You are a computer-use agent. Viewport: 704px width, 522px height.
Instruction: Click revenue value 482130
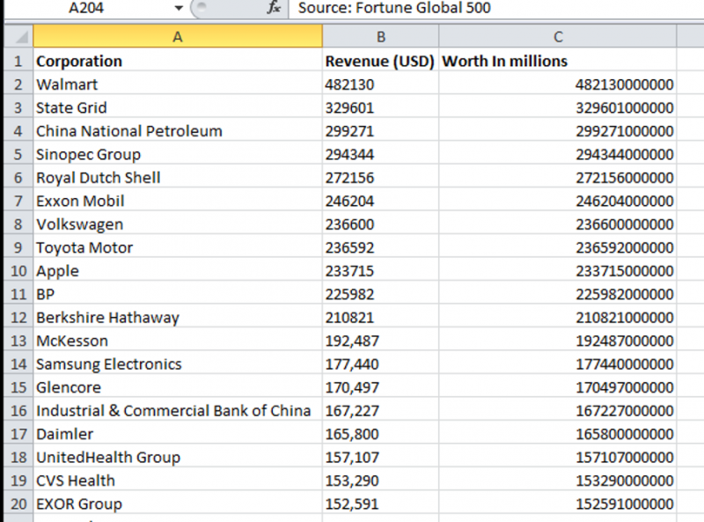tap(381, 84)
